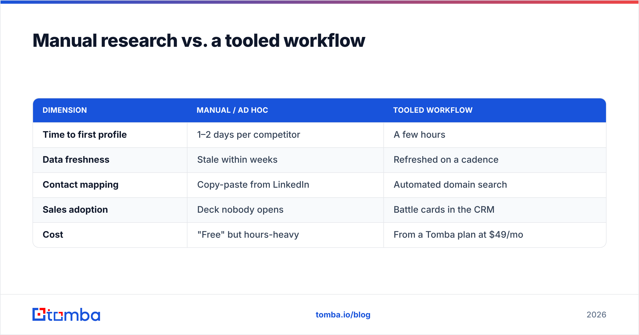Click the 'Stale within weeks' cell

coord(285,160)
